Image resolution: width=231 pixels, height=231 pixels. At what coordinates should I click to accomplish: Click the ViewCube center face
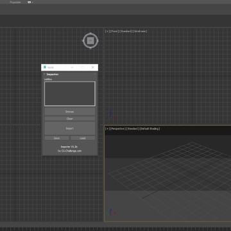click(x=90, y=40)
